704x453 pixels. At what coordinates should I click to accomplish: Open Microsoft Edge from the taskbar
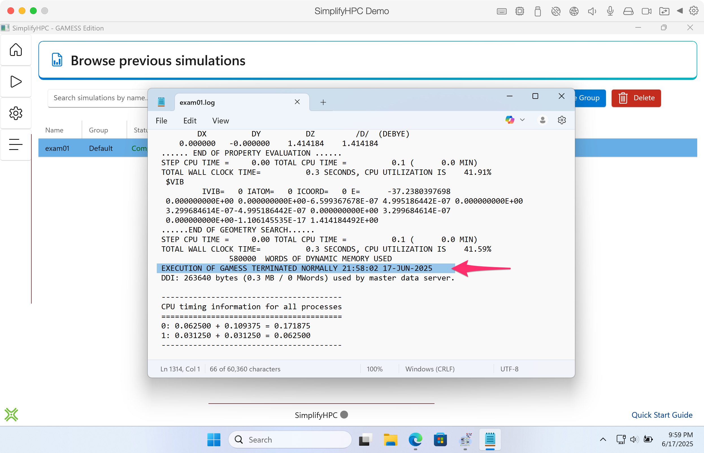coord(415,440)
